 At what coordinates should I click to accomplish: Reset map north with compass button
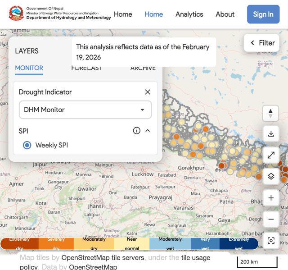tap(270, 113)
